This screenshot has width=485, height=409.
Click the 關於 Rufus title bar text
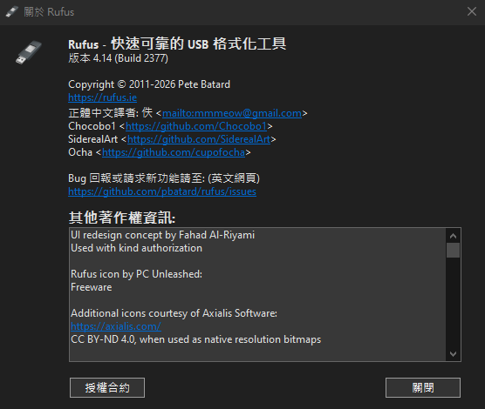pos(49,12)
